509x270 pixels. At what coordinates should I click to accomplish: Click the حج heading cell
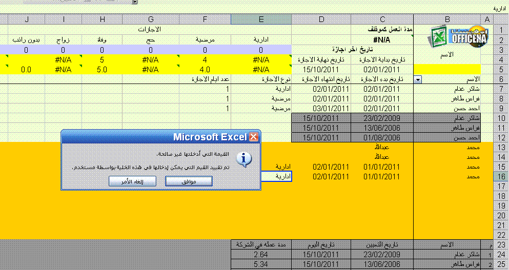tap(151, 40)
